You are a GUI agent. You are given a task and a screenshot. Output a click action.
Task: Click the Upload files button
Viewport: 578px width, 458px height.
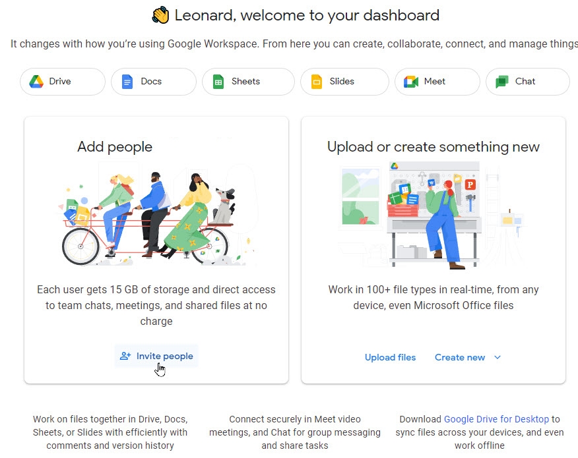[x=390, y=357]
